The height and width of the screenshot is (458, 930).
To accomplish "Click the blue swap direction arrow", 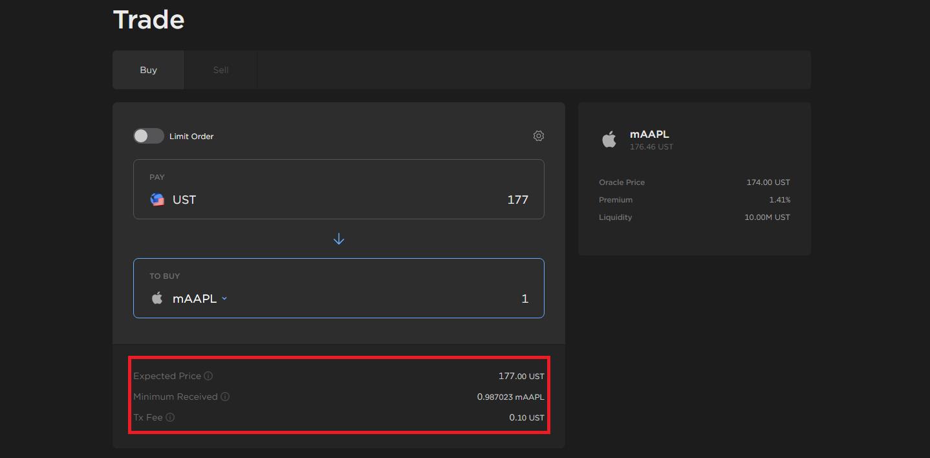I will (x=338, y=238).
